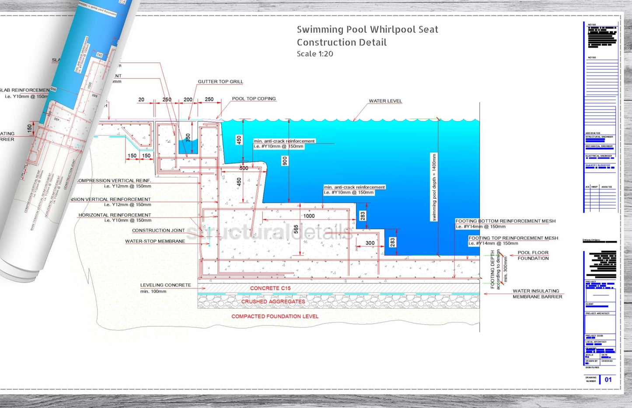Screen dimensions: 632x408
Task: Click the CONSTRUCTION JOINT label
Action: pos(158,231)
